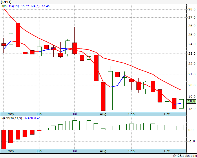Click the MA(13) legend label
The image size is (197, 158).
(14, 6)
